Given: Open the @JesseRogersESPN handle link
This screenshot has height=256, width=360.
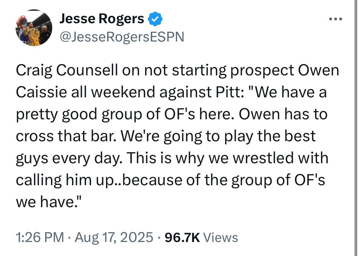Looking at the screenshot, I should pyautogui.click(x=122, y=37).
